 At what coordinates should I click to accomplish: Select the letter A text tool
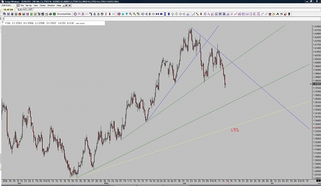(x=277, y=14)
